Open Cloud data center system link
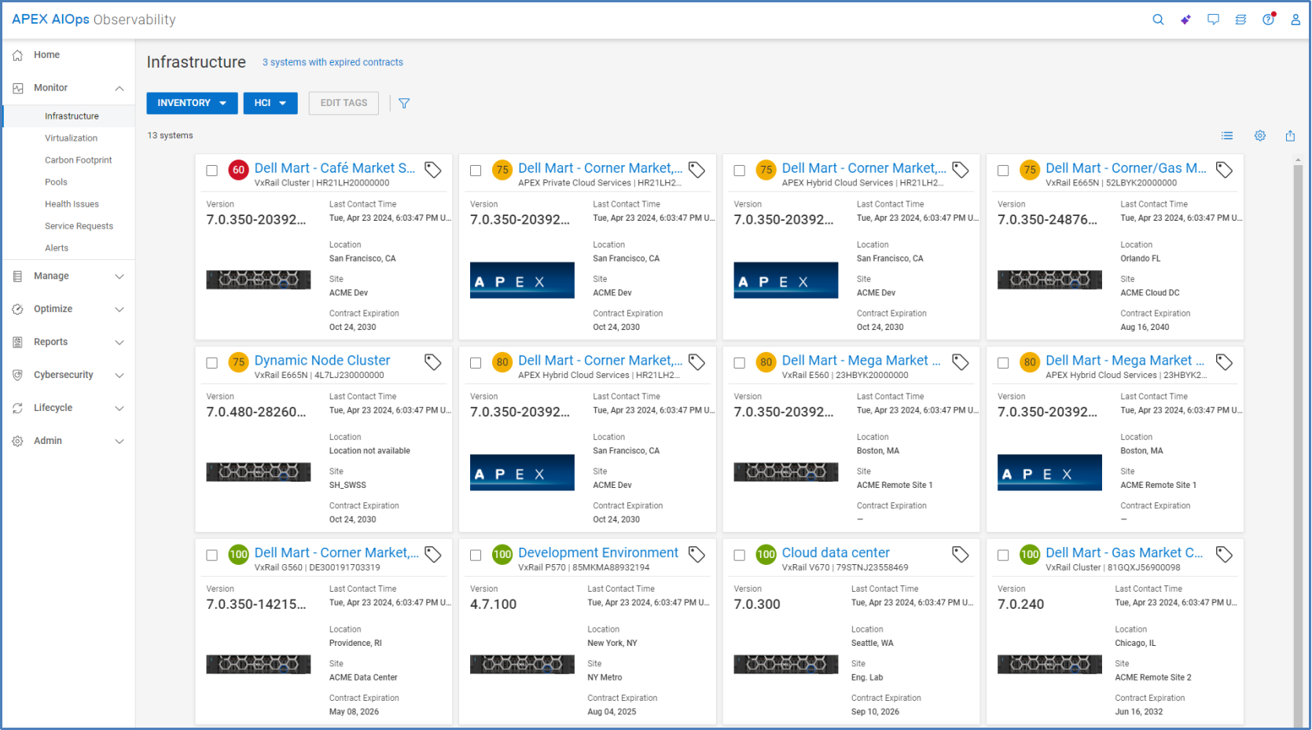 [x=836, y=553]
